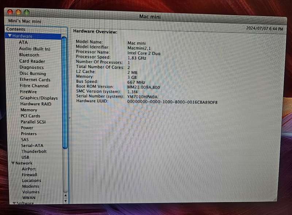Select the Network category label
The height and width of the screenshot is (215, 292).
coord(24,163)
